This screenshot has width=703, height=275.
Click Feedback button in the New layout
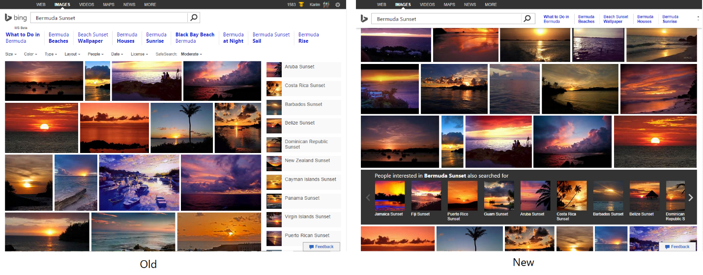(677, 246)
